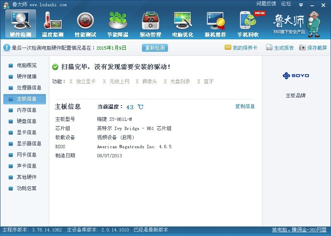Click green check icon by 扫描完毕

(x=55, y=67)
